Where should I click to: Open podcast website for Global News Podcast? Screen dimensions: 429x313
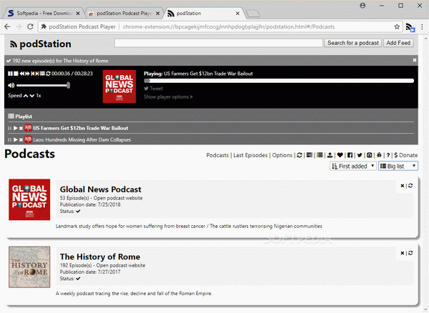tap(118, 198)
